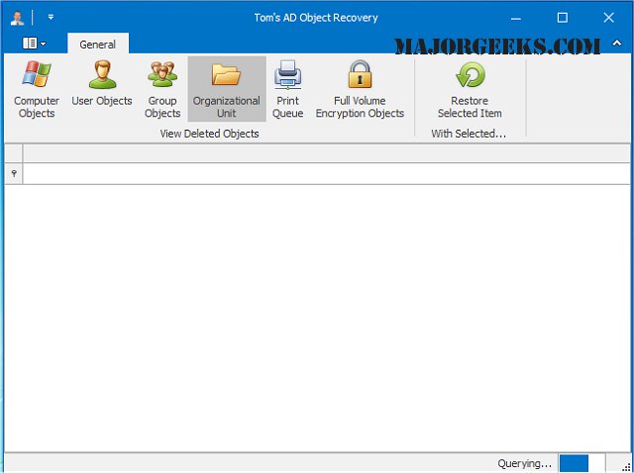The height and width of the screenshot is (473, 634).
Task: Switch to the General tab
Action: coord(98,44)
